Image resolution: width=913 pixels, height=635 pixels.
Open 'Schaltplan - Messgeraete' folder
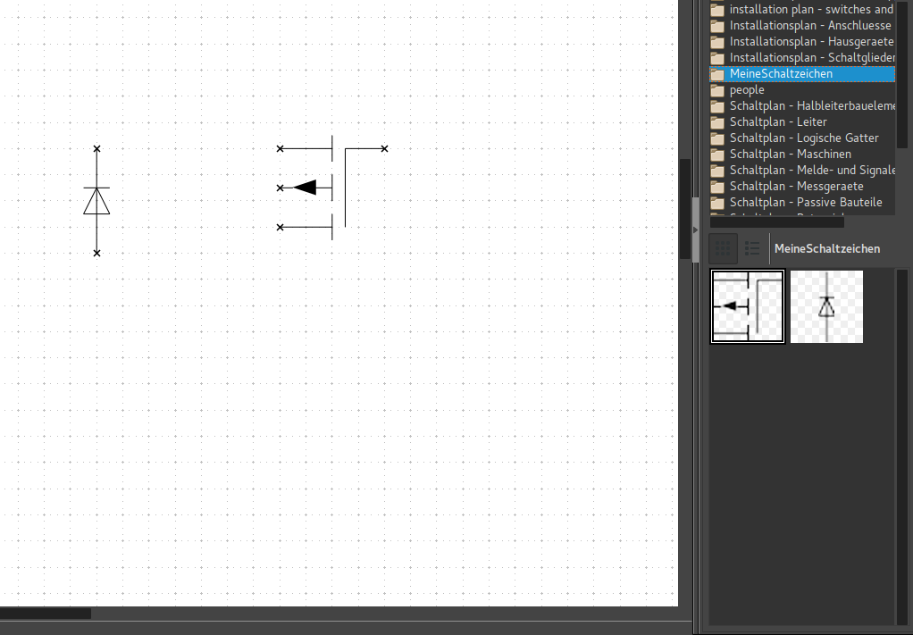pyautogui.click(x=802, y=187)
